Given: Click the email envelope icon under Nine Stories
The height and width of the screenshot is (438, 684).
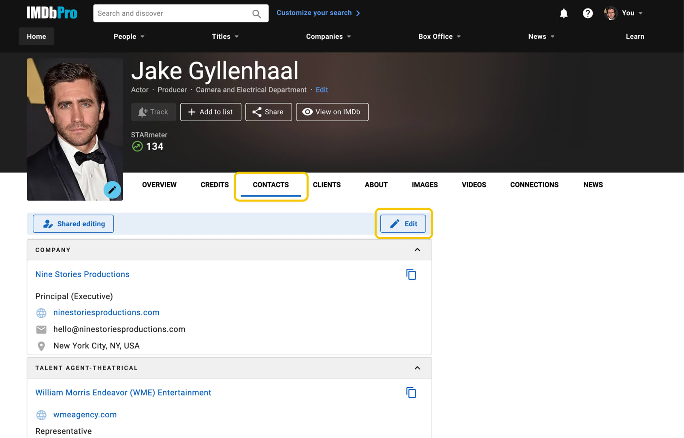Looking at the screenshot, I should pos(41,329).
